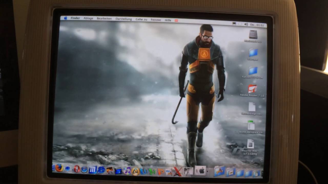Open Firefox from the Dock
328x184 pixels.
(x=59, y=168)
